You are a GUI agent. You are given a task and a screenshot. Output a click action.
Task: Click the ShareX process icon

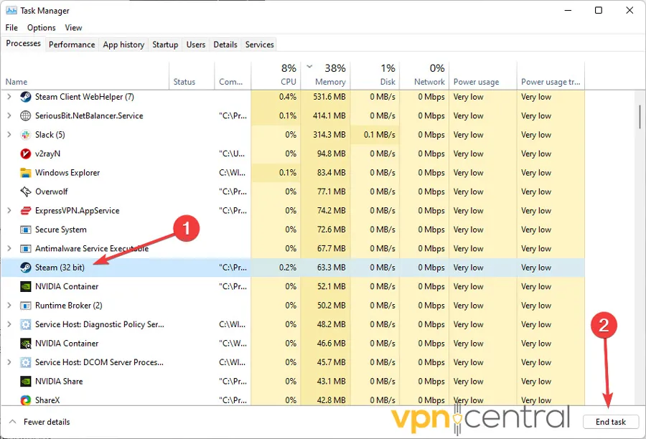(x=25, y=400)
